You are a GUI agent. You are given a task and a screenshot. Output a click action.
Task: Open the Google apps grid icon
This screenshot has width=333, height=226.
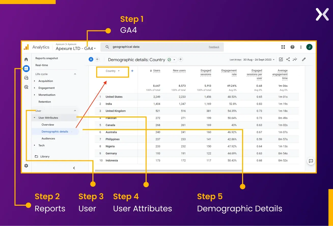(283, 47)
